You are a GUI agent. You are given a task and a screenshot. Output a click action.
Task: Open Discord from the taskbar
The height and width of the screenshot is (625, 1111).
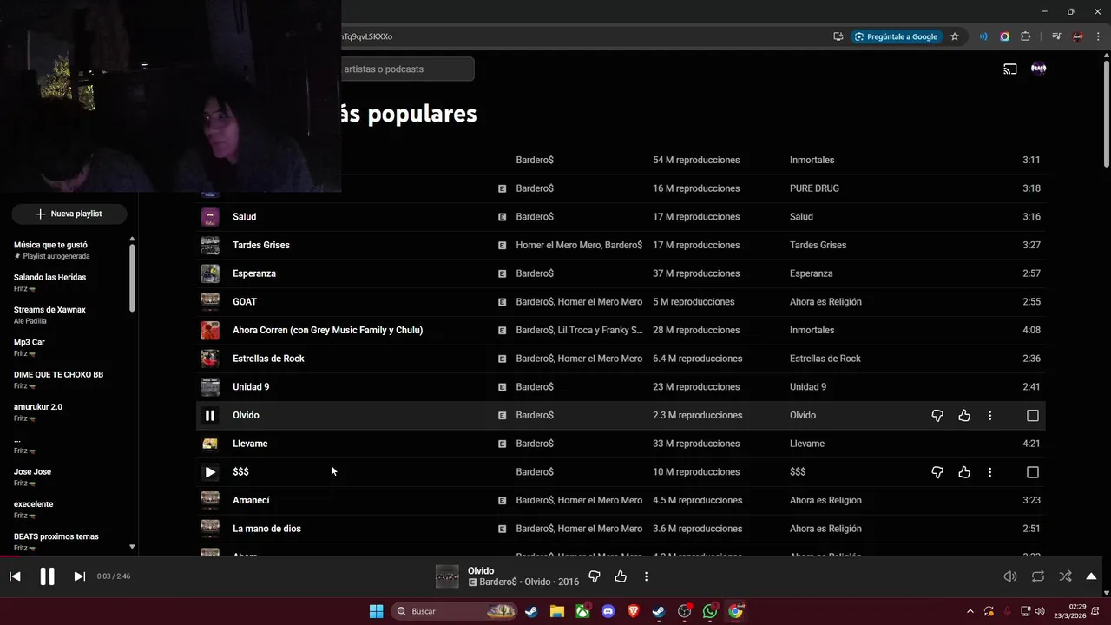[608, 612]
